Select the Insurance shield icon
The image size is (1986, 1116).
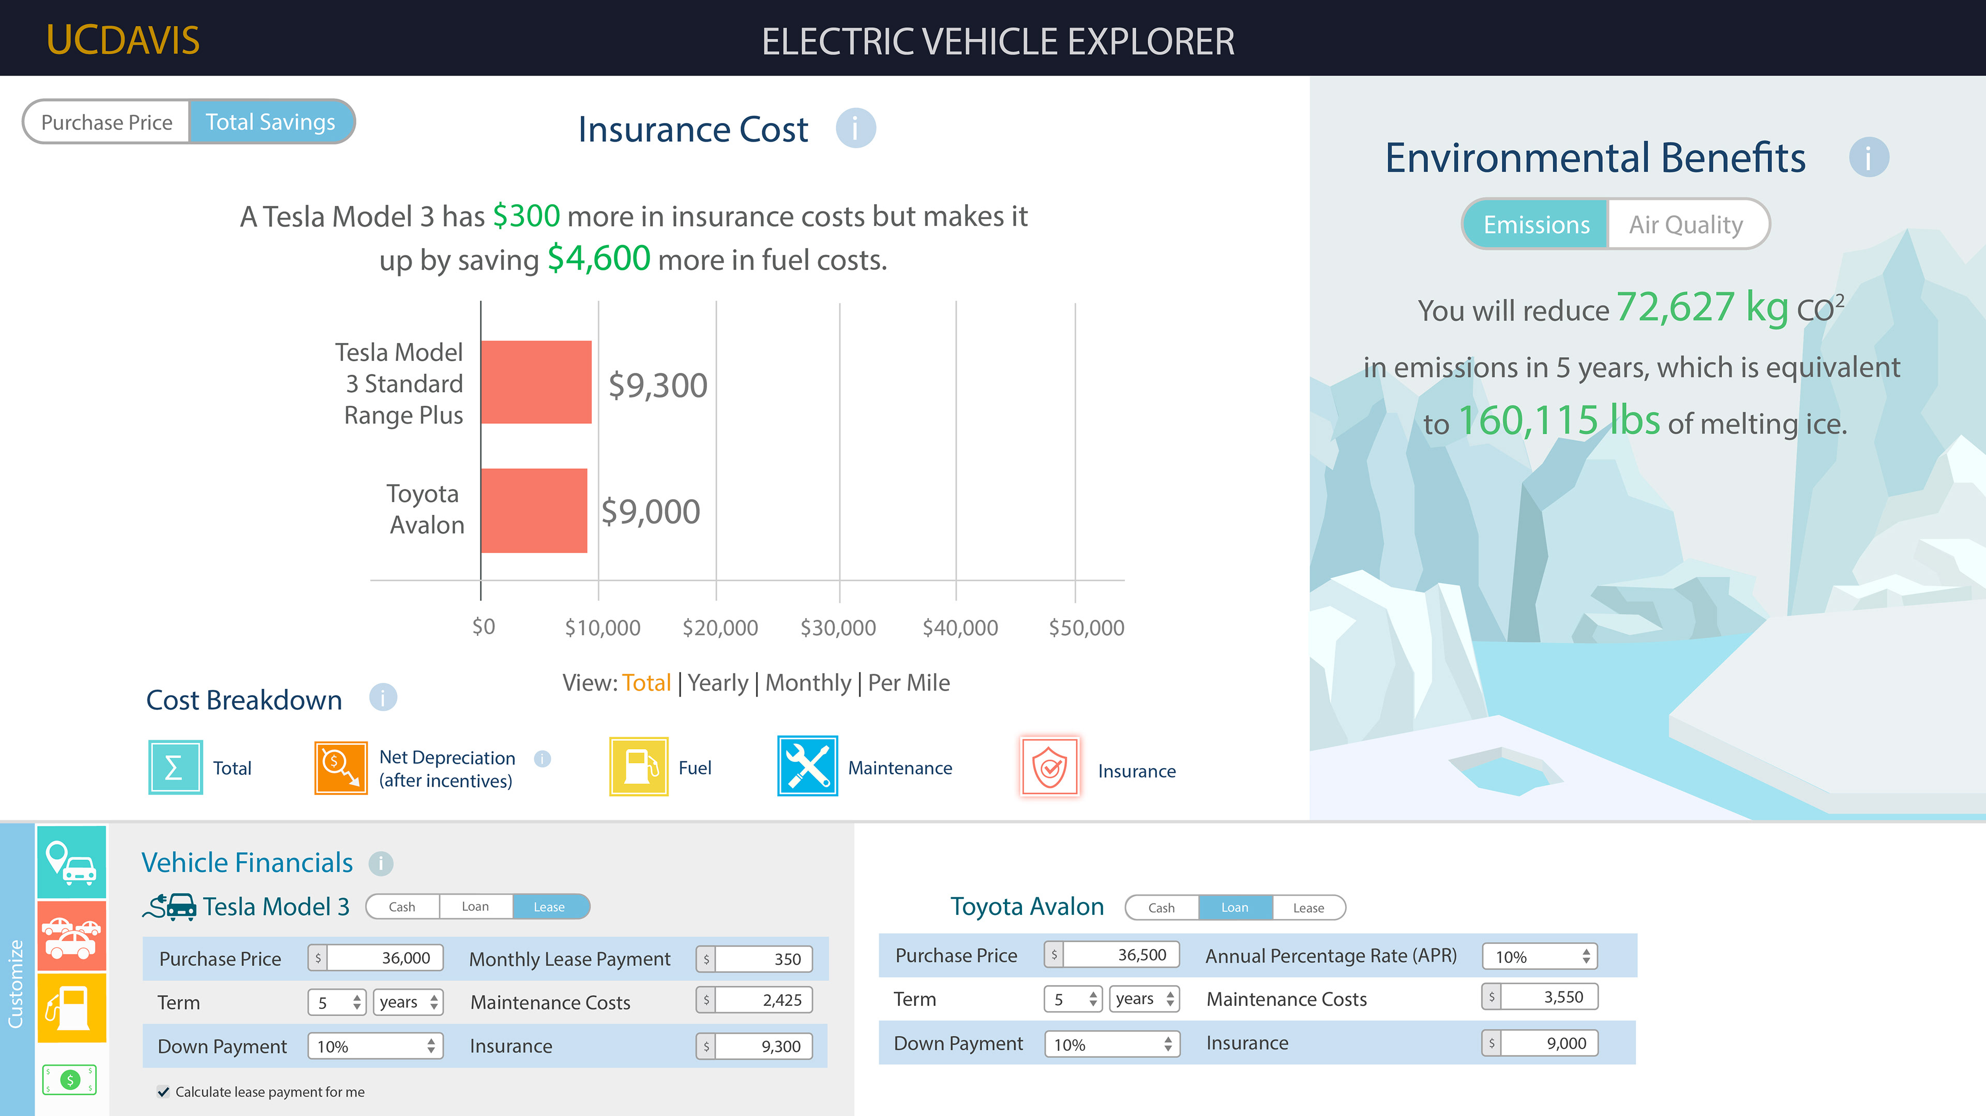coord(1049,767)
